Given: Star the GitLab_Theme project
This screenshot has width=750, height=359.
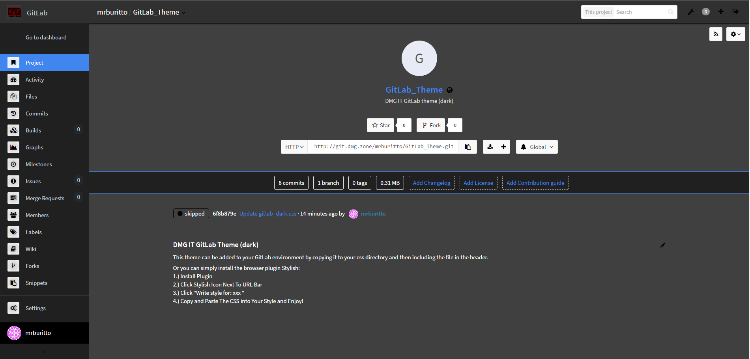Looking at the screenshot, I should tap(380, 125).
